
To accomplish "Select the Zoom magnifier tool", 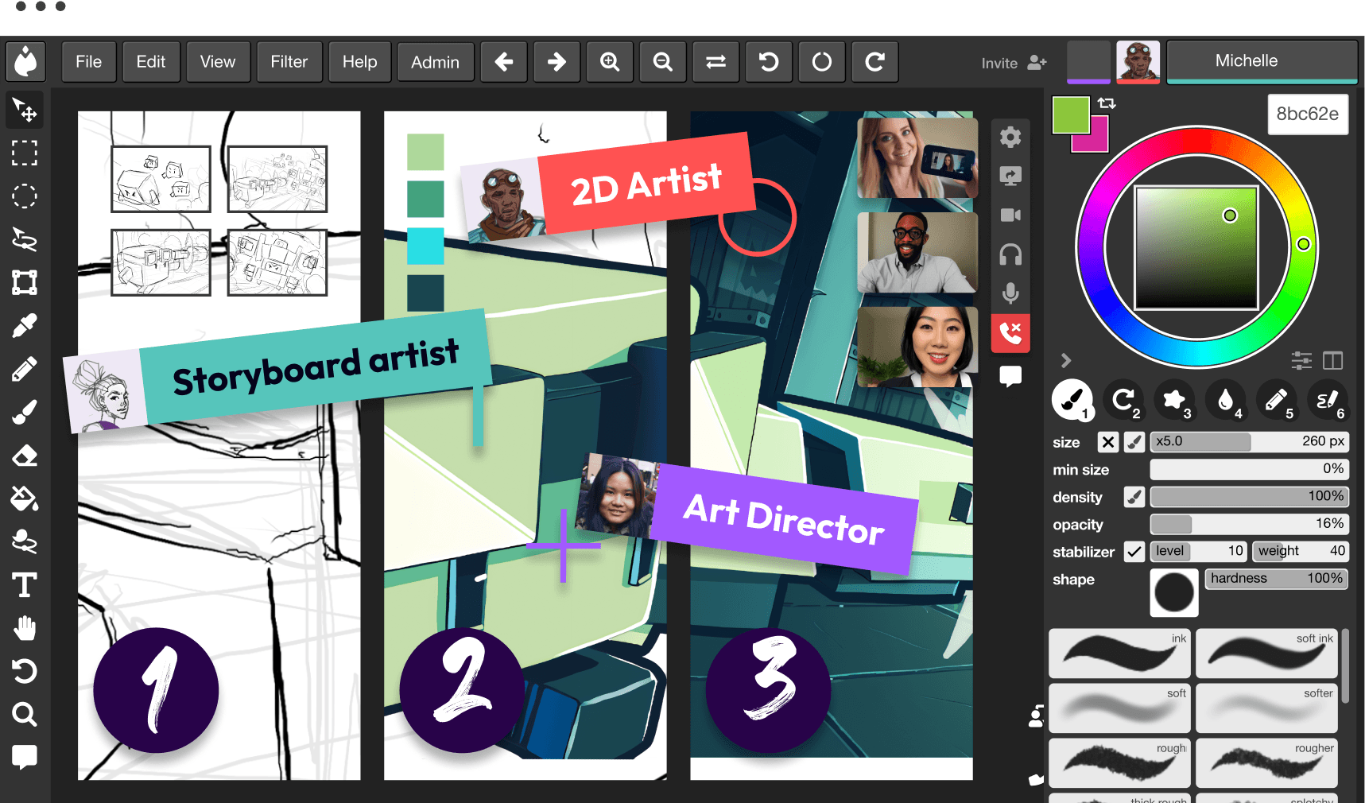I will [x=25, y=715].
